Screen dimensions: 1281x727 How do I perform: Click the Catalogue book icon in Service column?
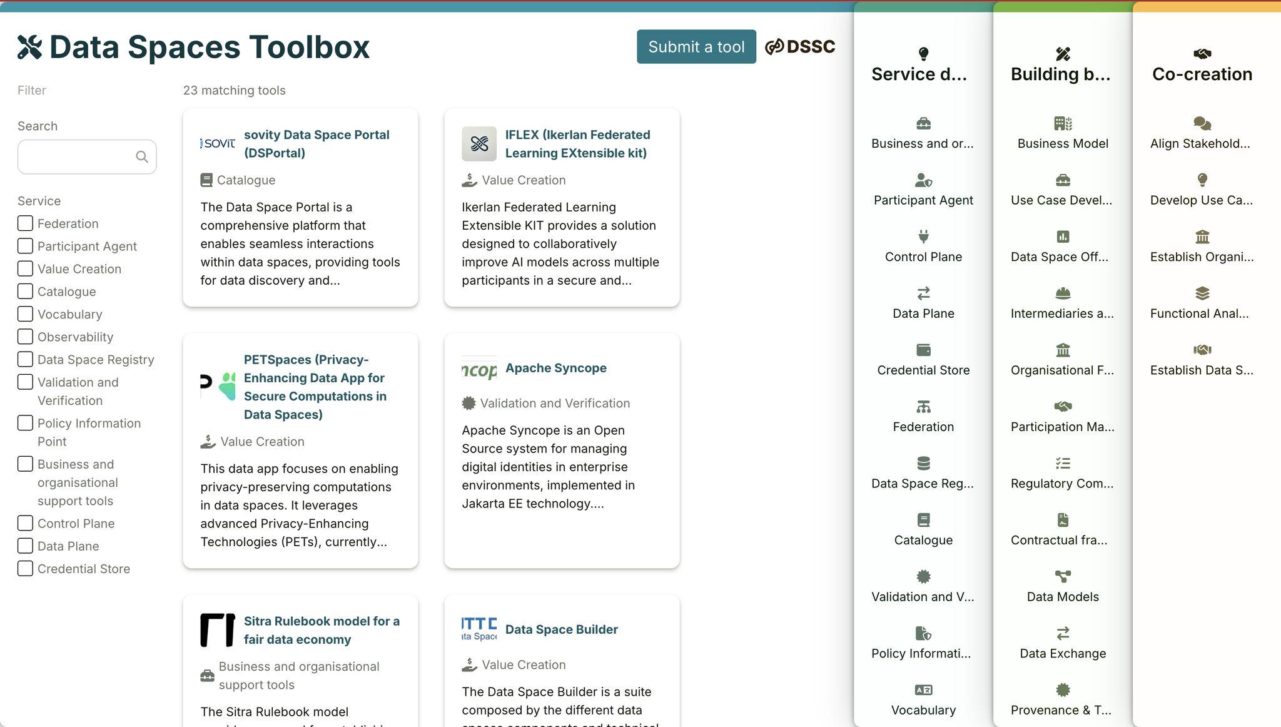point(923,520)
